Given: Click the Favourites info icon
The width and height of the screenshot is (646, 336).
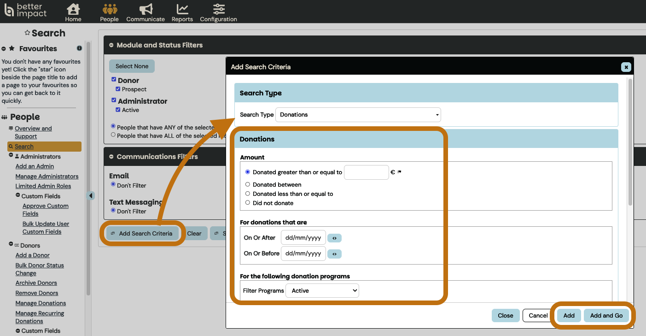Looking at the screenshot, I should coord(79,48).
